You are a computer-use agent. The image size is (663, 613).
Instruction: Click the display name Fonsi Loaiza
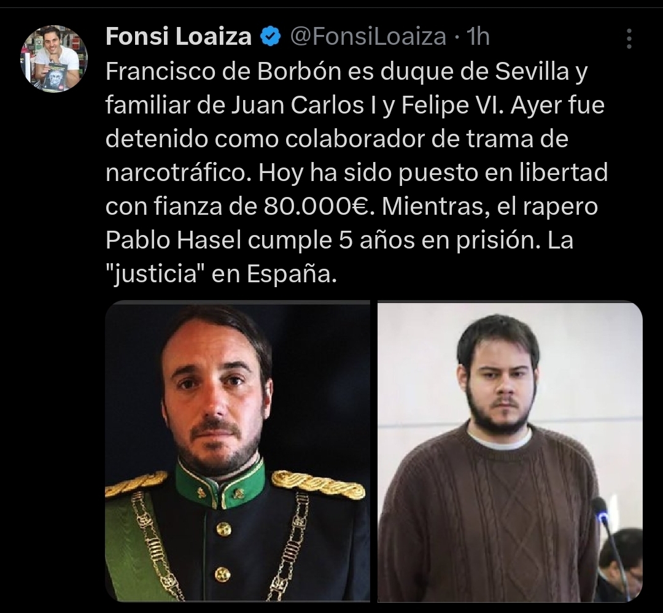pos(179,36)
